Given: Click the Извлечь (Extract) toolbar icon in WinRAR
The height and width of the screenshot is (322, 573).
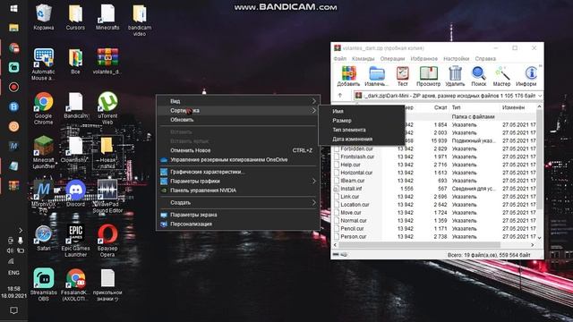Looking at the screenshot, I should (x=377, y=76).
